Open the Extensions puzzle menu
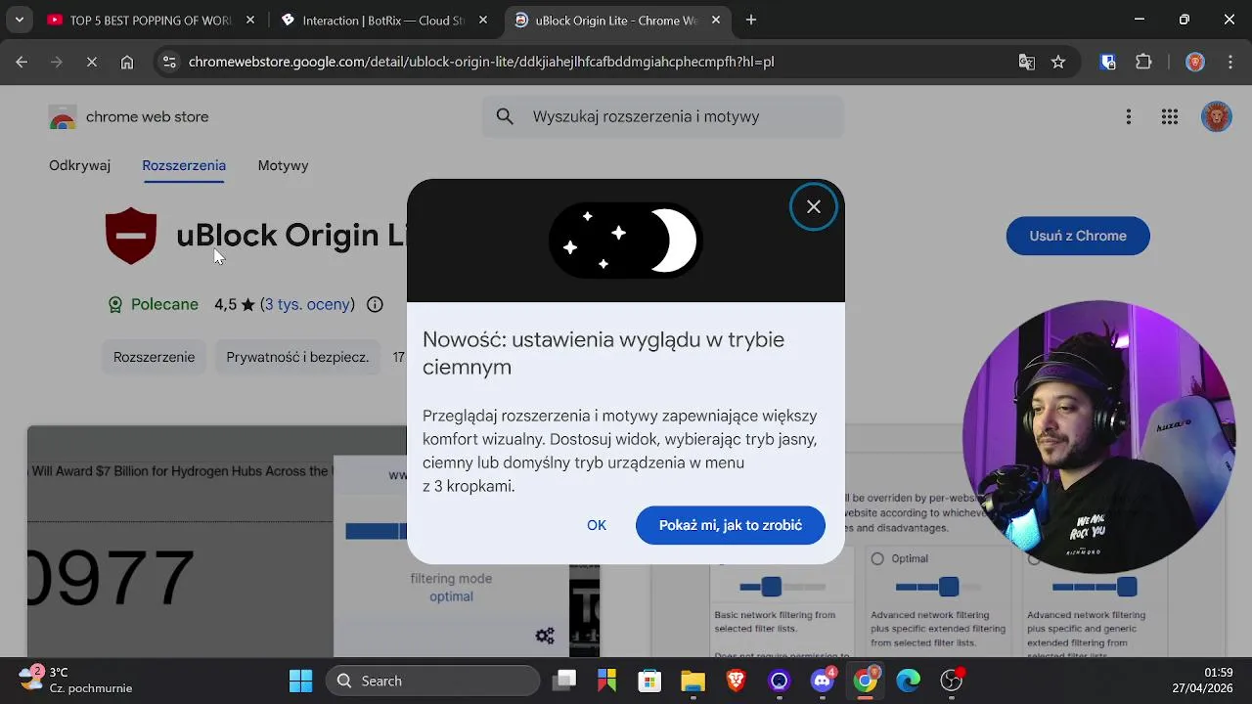 coord(1143,62)
